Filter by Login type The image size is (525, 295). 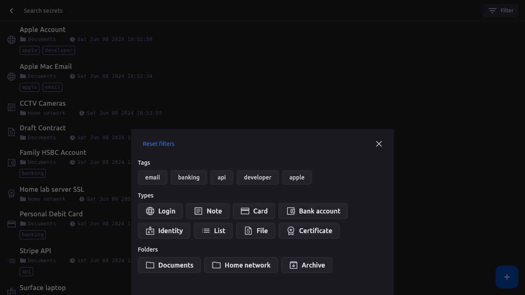pyautogui.click(x=160, y=211)
